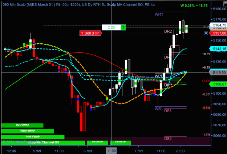
Task: Select the WS1 weekly support label
Action: click(159, 109)
